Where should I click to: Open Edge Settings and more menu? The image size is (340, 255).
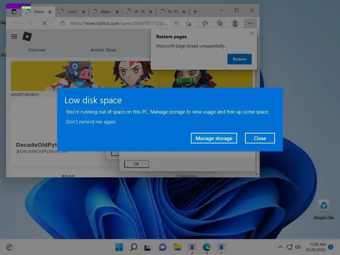250,23
